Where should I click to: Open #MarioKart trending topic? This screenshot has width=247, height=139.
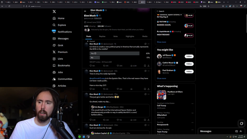click(162, 115)
